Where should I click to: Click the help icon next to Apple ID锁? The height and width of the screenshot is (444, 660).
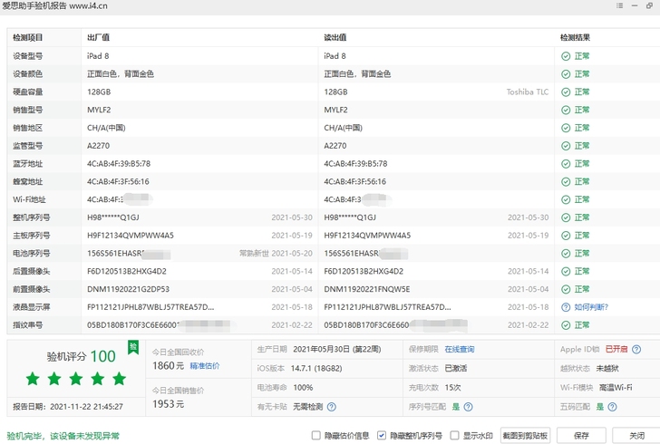tap(636, 349)
